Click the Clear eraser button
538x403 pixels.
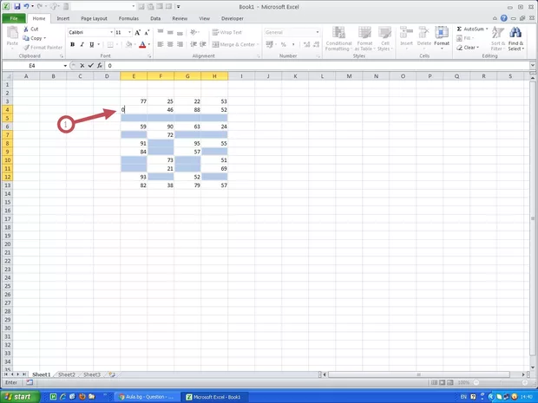(x=468, y=48)
